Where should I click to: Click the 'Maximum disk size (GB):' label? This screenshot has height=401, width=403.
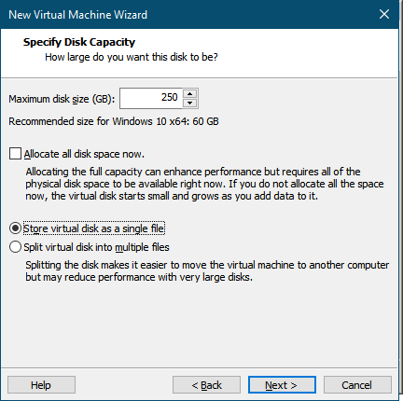click(62, 99)
